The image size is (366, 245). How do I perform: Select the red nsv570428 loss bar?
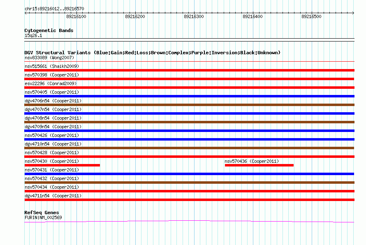coord(189,157)
